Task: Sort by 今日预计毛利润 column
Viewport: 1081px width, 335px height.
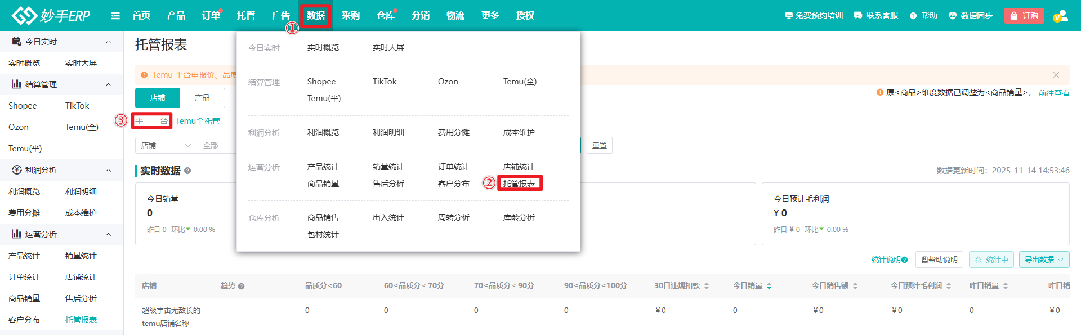Action: [x=949, y=286]
